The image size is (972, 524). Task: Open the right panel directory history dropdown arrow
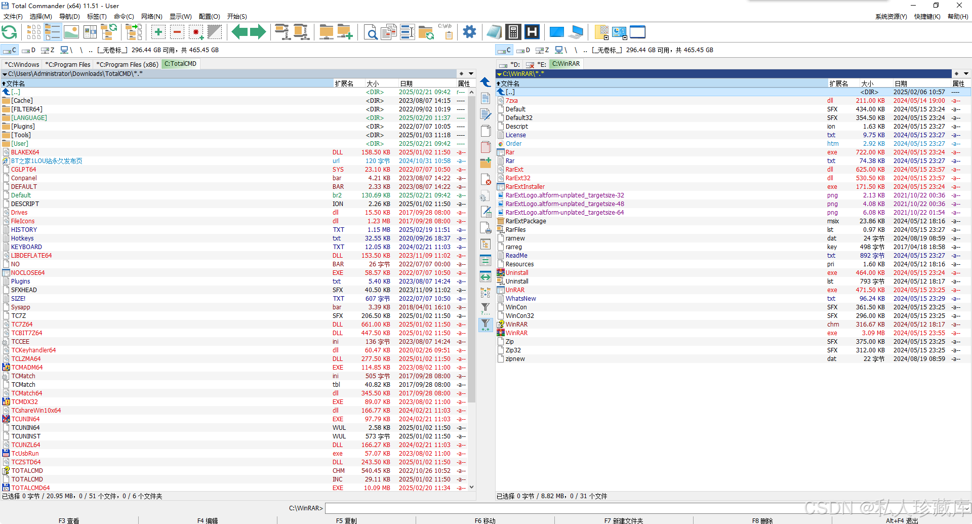tap(966, 74)
